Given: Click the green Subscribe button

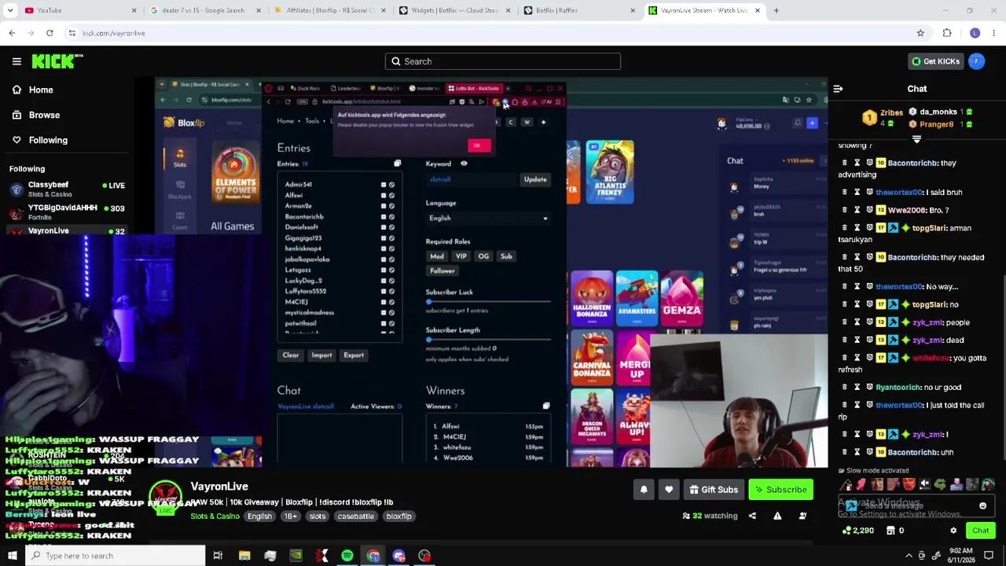Looking at the screenshot, I should [x=780, y=490].
